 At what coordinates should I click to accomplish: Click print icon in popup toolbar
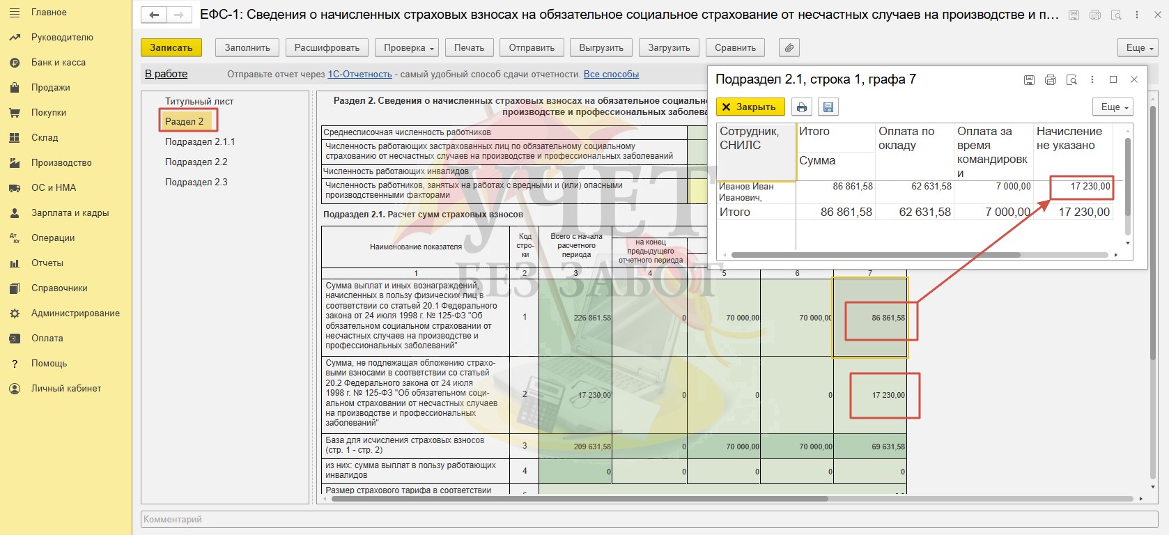(x=802, y=107)
